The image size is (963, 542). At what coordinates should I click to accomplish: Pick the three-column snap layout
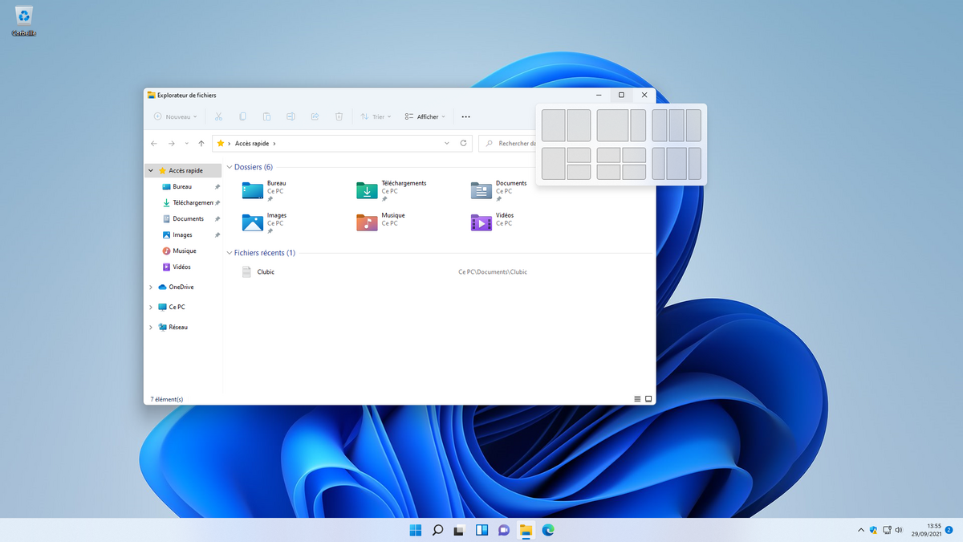[677, 124]
